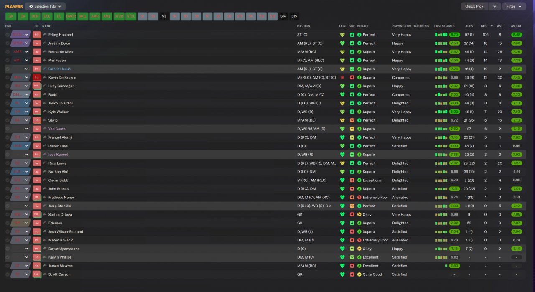This screenshot has height=292, width=535.
Task: Click Haaland's 8.48 average rating pill
Action: [x=516, y=35]
